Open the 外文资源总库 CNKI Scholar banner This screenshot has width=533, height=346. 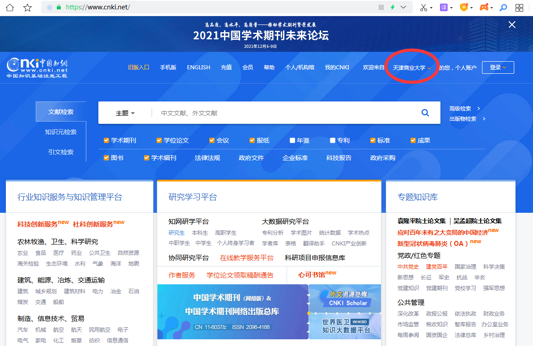(x=345, y=299)
